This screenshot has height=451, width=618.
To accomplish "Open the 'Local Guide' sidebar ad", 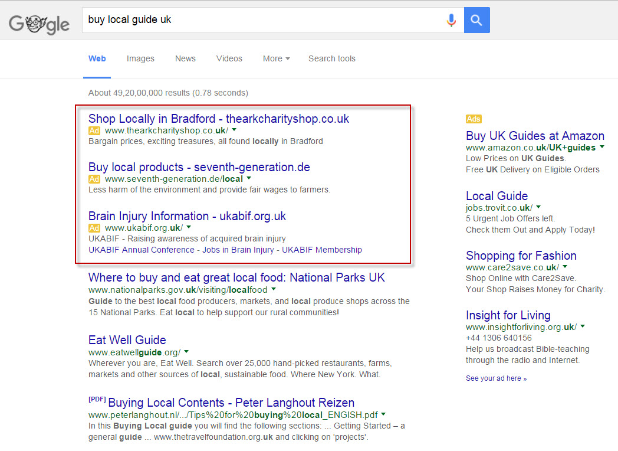I will [497, 196].
